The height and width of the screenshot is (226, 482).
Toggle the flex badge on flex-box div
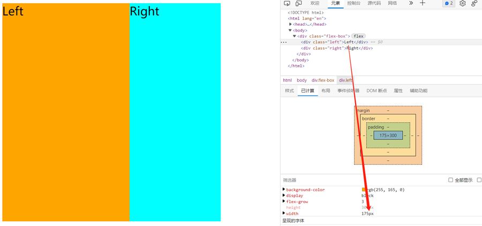(x=359, y=36)
